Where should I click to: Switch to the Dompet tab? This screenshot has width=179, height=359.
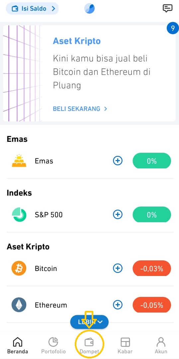pos(89,346)
